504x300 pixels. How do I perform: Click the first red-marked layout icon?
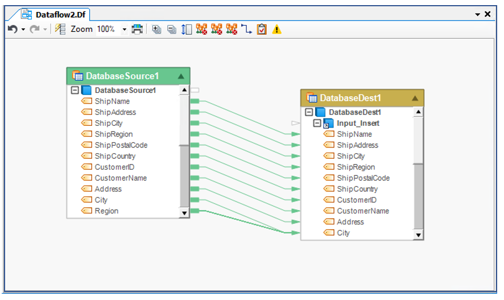[x=201, y=29]
